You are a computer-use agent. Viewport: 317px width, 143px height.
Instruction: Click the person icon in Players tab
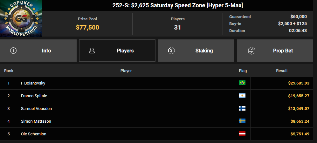point(92,51)
